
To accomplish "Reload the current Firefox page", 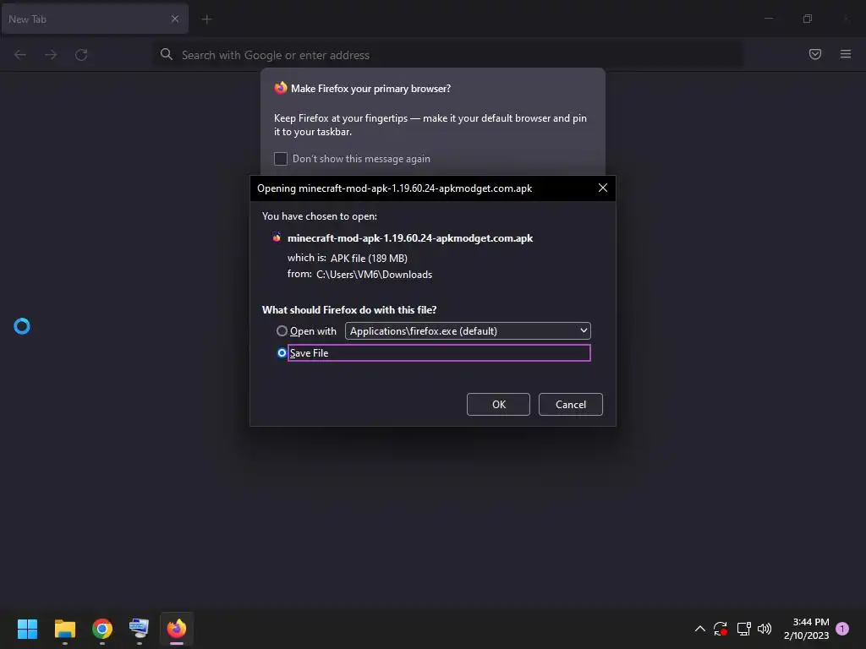I will [81, 55].
